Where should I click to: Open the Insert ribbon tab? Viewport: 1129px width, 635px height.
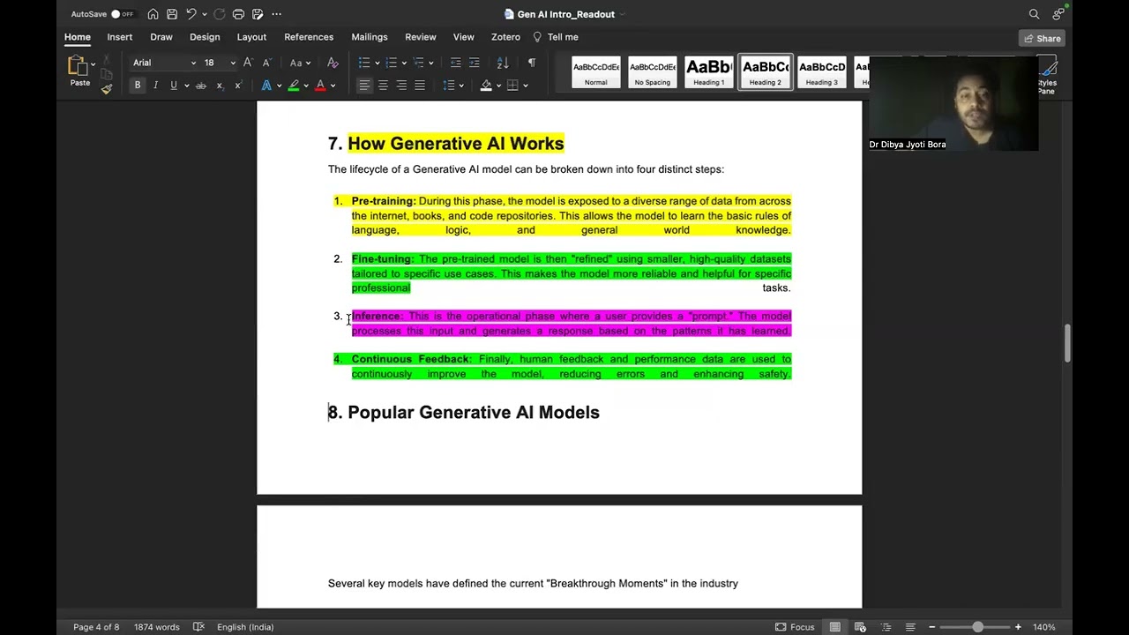coord(120,37)
